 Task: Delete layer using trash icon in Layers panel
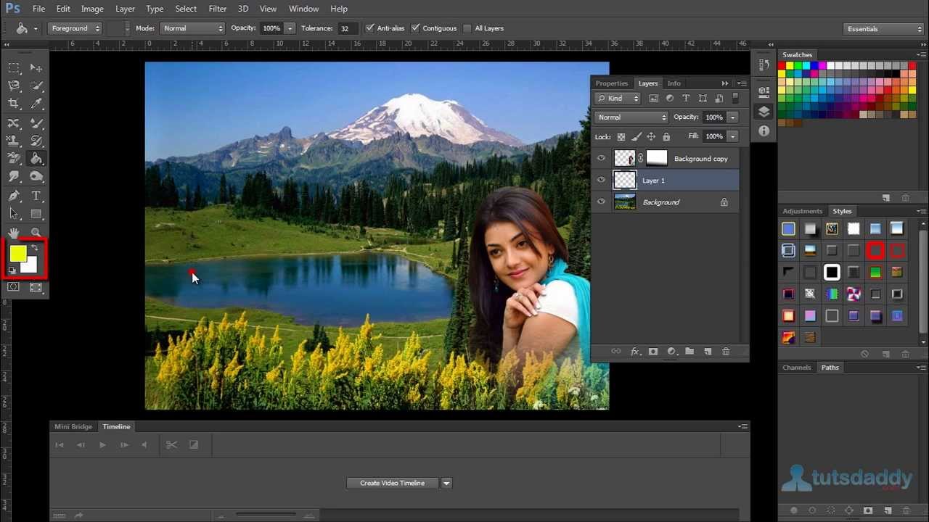coord(726,352)
